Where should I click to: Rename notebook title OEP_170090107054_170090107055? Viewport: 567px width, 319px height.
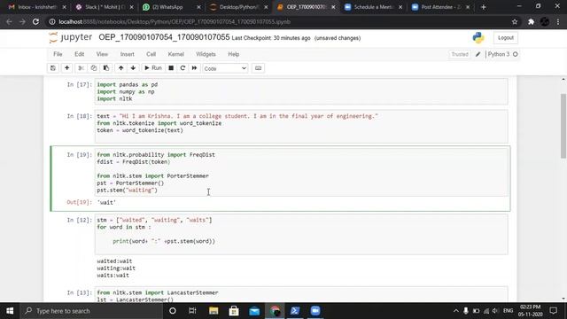coord(164,37)
